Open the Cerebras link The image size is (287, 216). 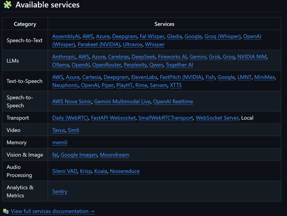click(x=118, y=57)
